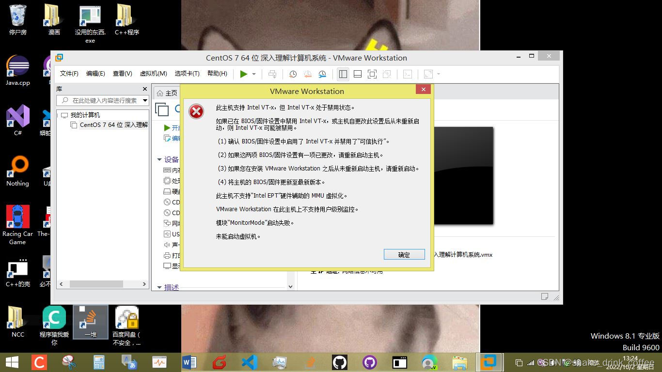Click the library search input field

[x=103, y=100]
